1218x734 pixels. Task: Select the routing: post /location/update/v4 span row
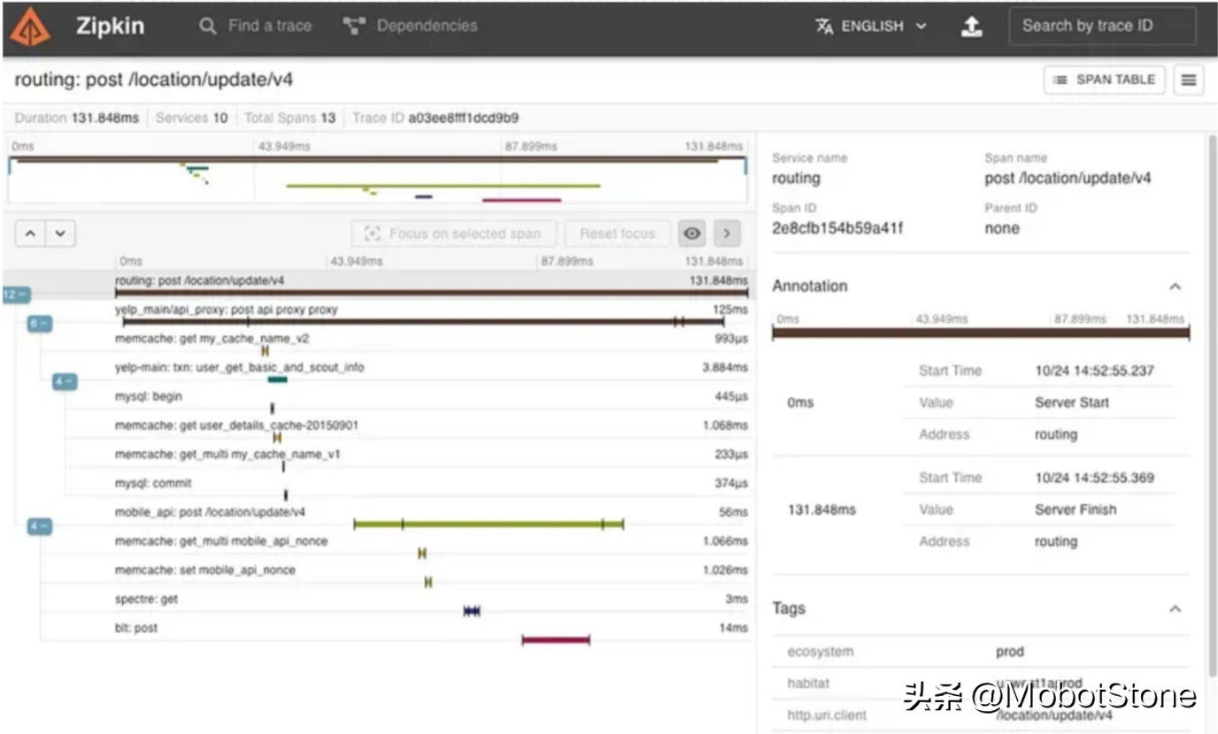[x=431, y=285]
